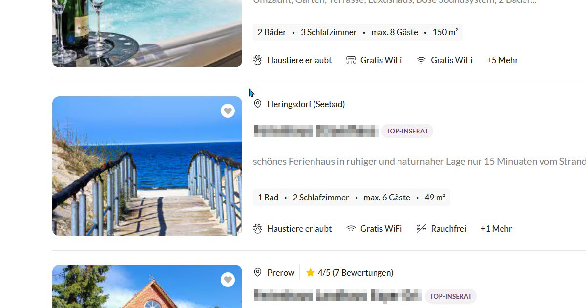Open the schönes Ferienhaus listing description
Screen dimensions: 586x308
point(419,161)
